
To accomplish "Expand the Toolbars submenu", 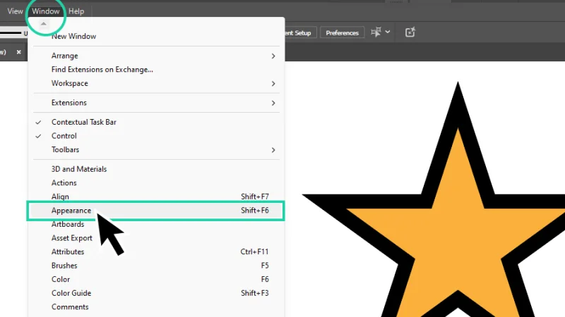I will 156,150.
